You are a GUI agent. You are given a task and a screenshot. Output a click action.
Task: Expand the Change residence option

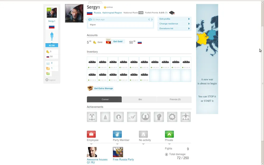tap(174, 24)
